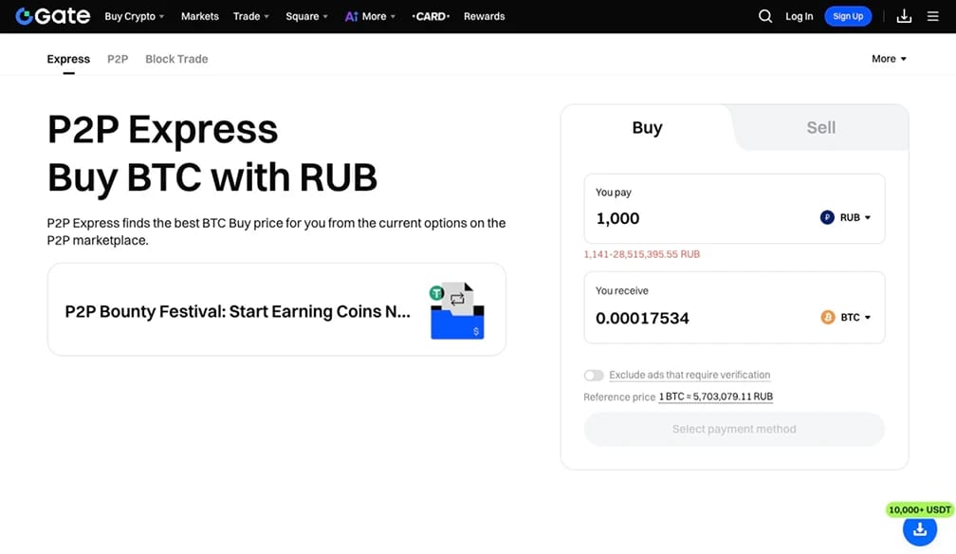The width and height of the screenshot is (956, 554).
Task: Click the 10,000+ USDT badge
Action: [919, 509]
